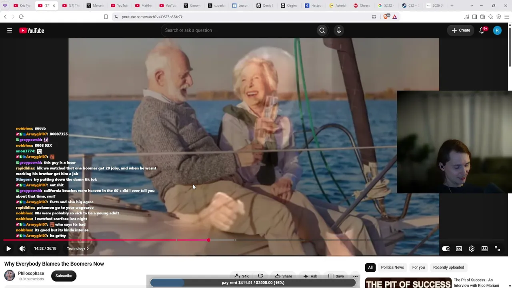The width and height of the screenshot is (512, 288).
Task: Share the video
Action: (x=283, y=276)
